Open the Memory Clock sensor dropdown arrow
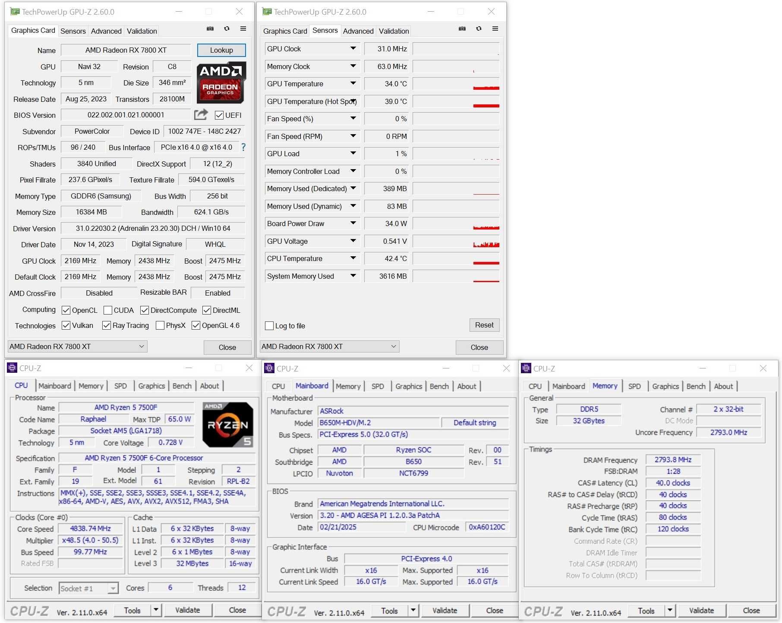782x623 pixels. click(x=353, y=66)
